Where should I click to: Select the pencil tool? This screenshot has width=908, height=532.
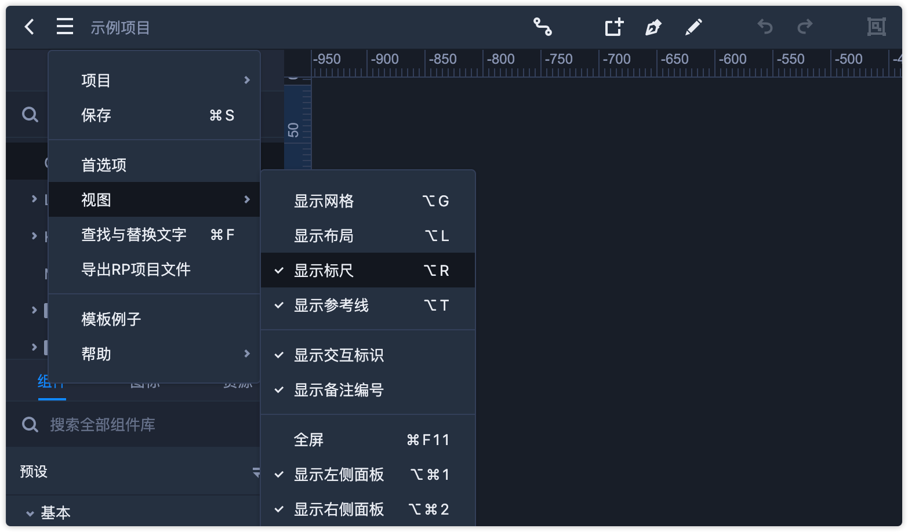693,27
